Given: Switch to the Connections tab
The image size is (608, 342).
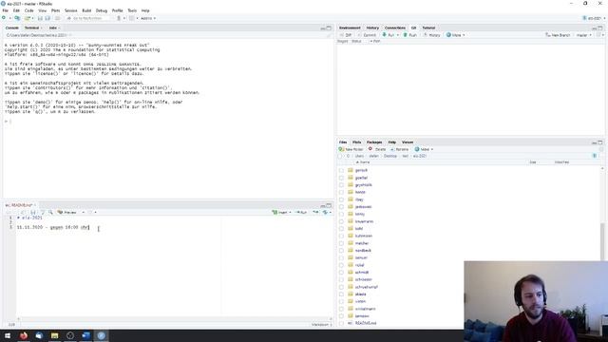Looking at the screenshot, I should [x=395, y=28].
